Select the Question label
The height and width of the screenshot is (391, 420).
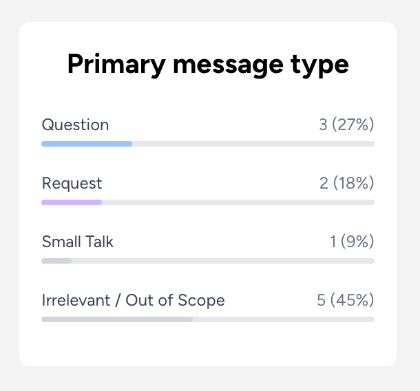[75, 125]
